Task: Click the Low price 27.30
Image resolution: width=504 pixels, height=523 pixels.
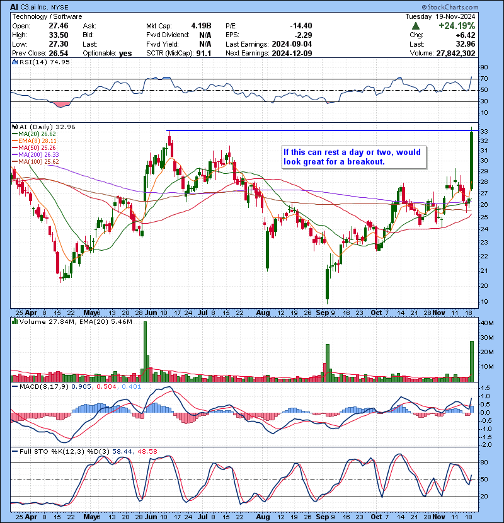Action: click(59, 44)
